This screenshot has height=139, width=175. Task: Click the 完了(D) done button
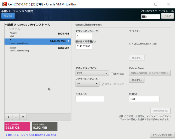click(8, 16)
